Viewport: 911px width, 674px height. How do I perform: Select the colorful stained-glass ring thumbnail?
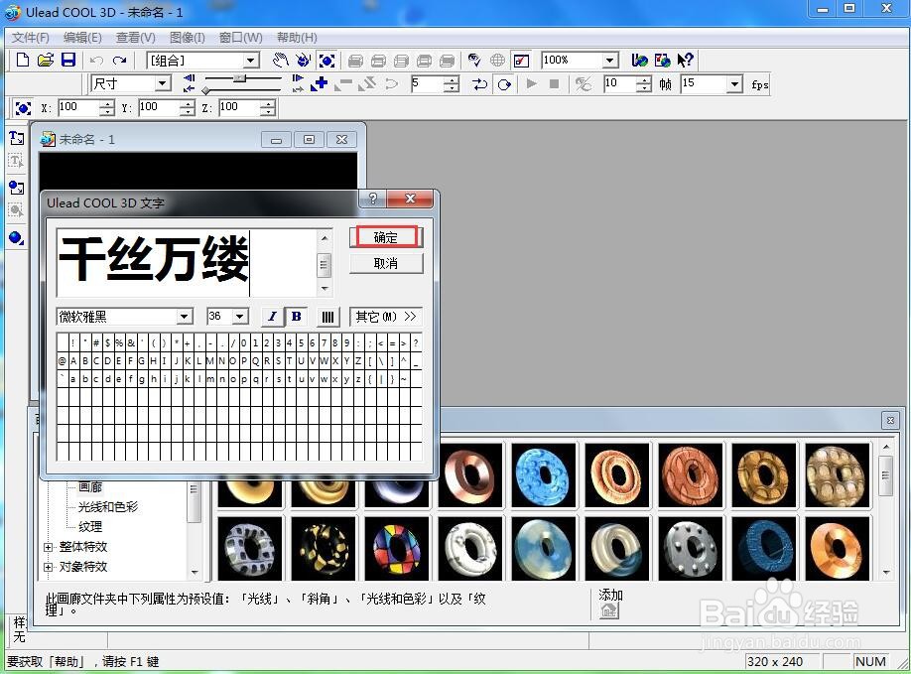coord(397,549)
